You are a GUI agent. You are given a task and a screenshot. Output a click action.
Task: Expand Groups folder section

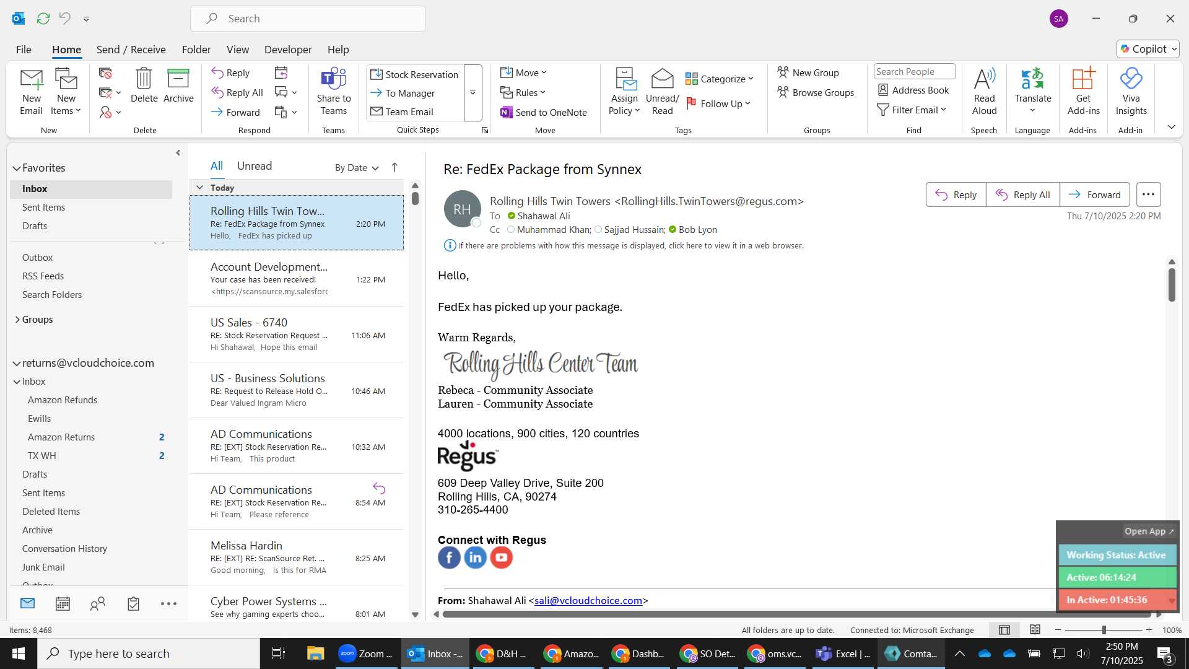17,320
